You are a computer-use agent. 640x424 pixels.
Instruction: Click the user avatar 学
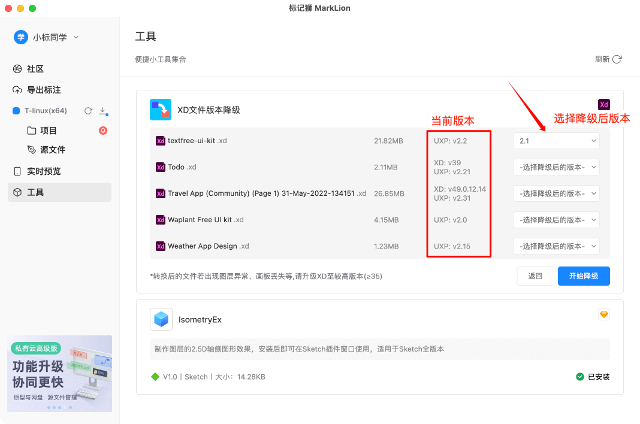pos(21,37)
